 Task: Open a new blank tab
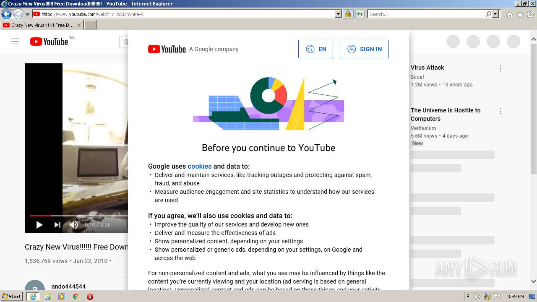[x=90, y=25]
